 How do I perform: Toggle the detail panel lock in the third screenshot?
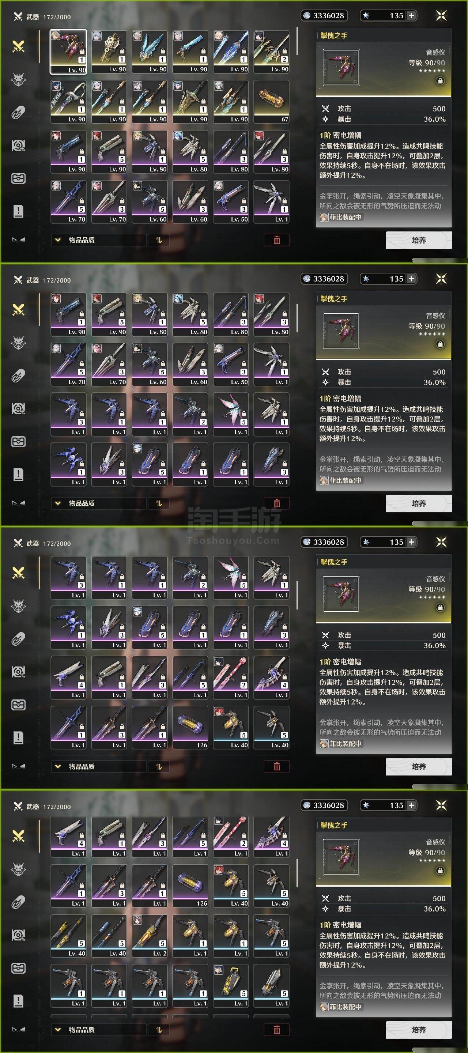pyautogui.click(x=440, y=607)
